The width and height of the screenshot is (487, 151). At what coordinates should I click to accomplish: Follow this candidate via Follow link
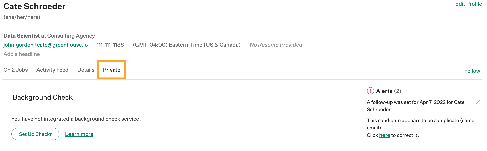pos(472,71)
